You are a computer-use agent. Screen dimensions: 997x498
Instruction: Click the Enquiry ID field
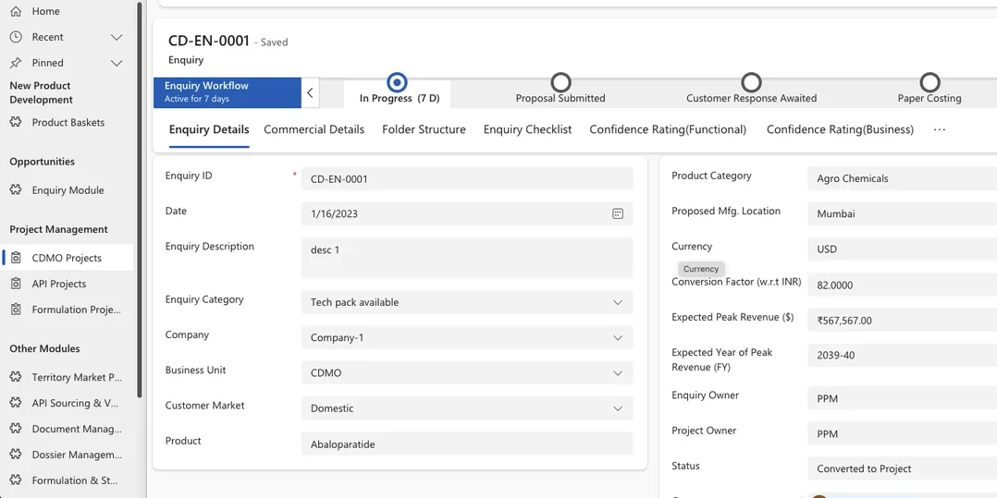pos(467,178)
